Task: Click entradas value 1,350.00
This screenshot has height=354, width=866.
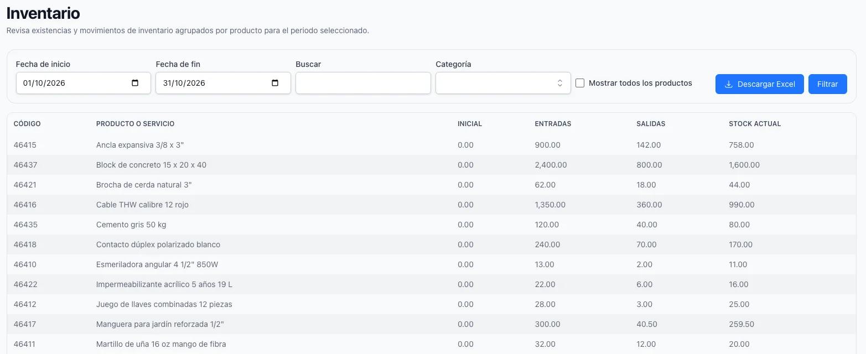Action: [x=550, y=205]
